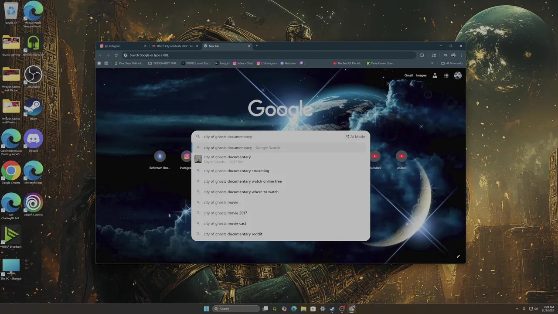The width and height of the screenshot is (558, 314).
Task: Open Settings gear in the taskbar
Action: (323, 309)
